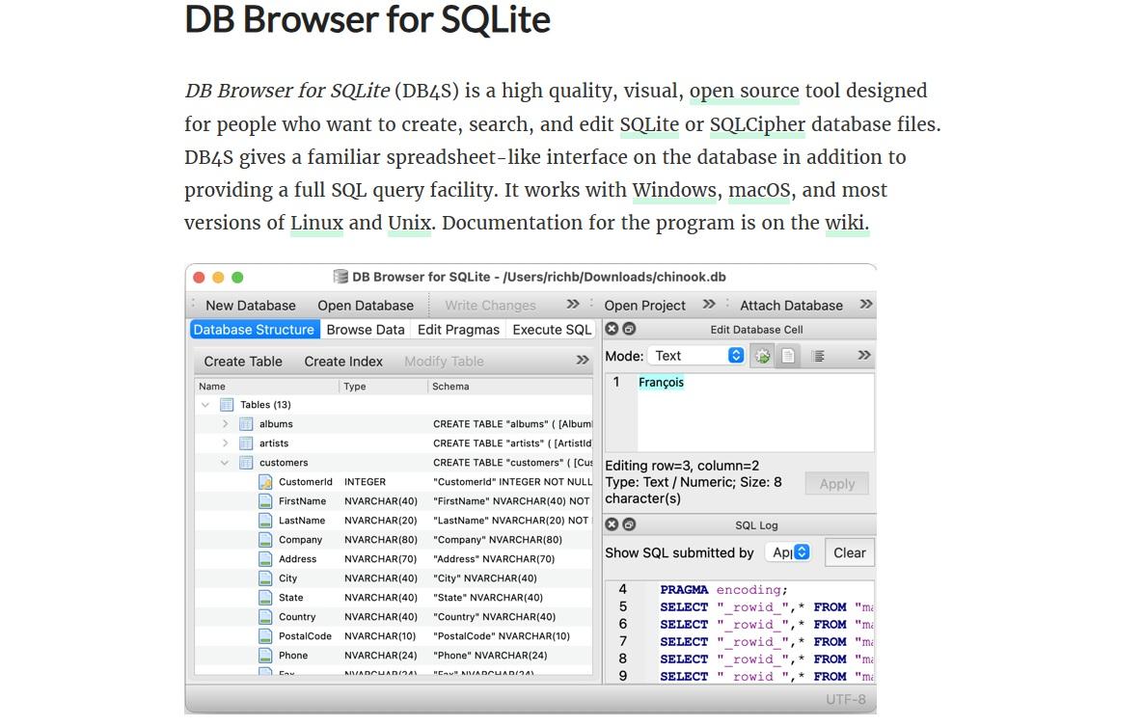Click the UTF-8 status bar label
This screenshot has height=726, width=1143.
[x=846, y=700]
